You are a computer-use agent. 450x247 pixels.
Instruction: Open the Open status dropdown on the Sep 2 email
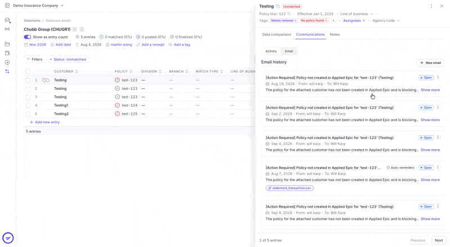pyautogui.click(x=426, y=107)
